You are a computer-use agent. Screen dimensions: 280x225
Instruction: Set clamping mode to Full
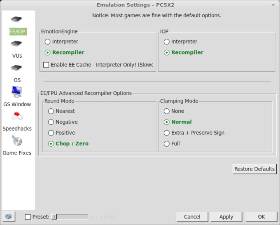167,144
